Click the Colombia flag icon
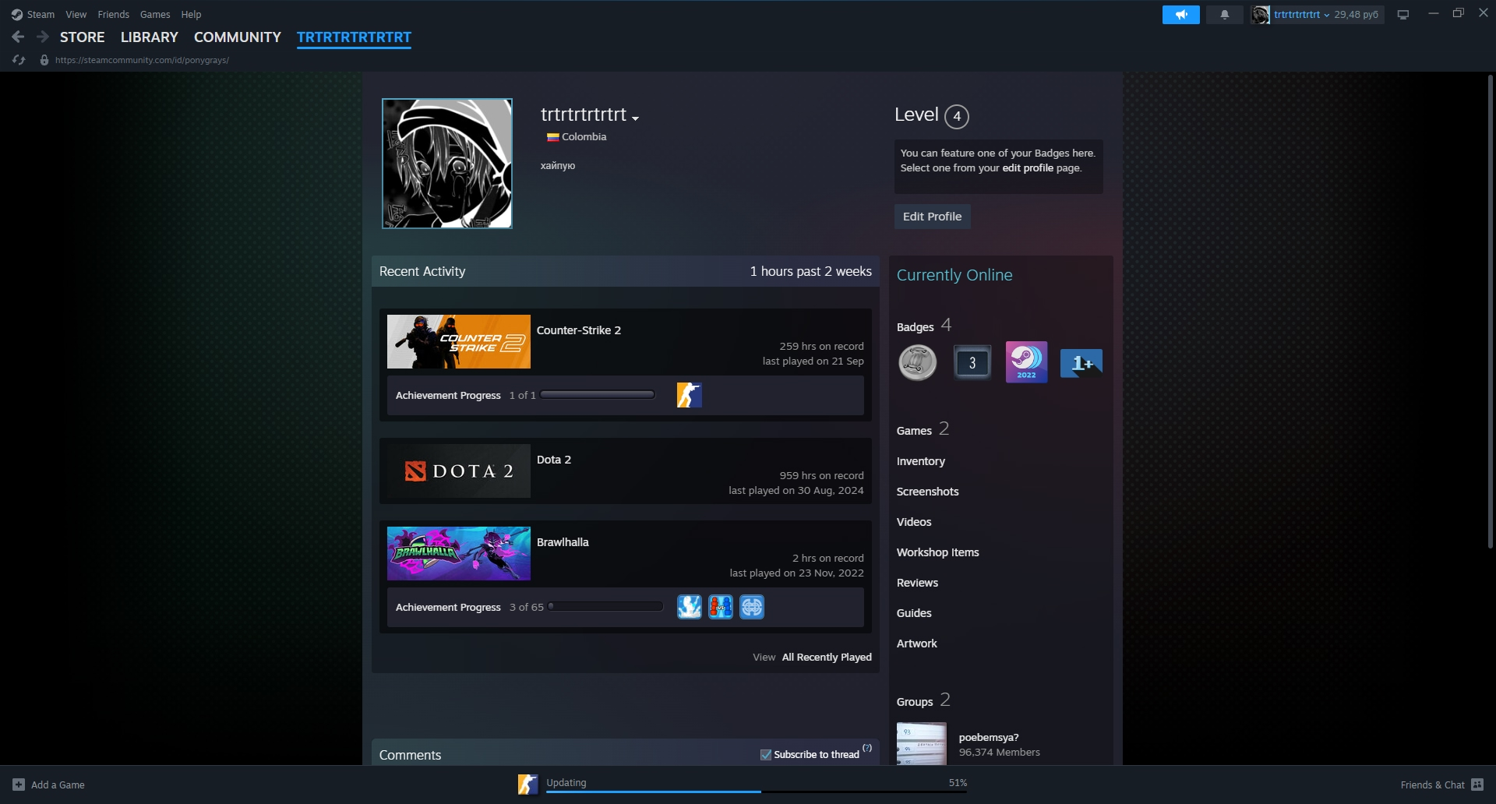Image resolution: width=1496 pixels, height=804 pixels. coord(553,137)
